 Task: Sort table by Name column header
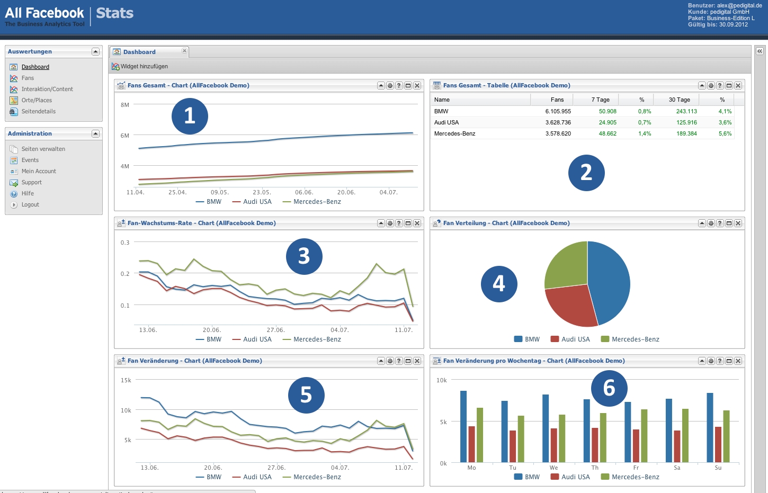(480, 100)
